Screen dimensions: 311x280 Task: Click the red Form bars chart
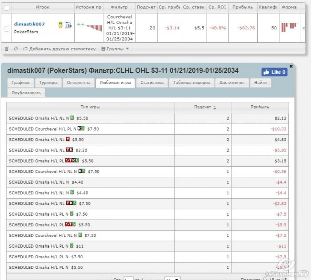[289, 27]
